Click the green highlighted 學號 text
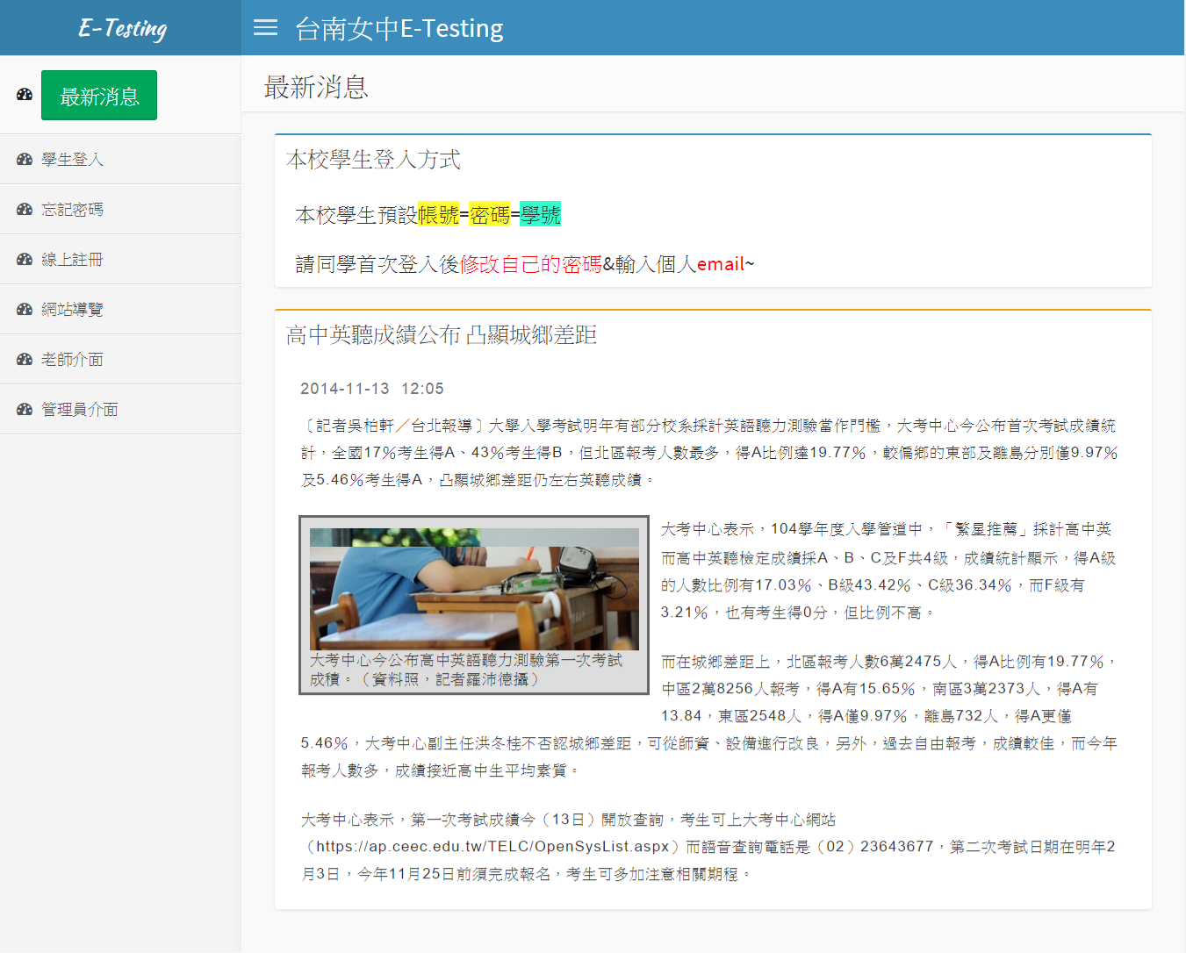 (540, 215)
